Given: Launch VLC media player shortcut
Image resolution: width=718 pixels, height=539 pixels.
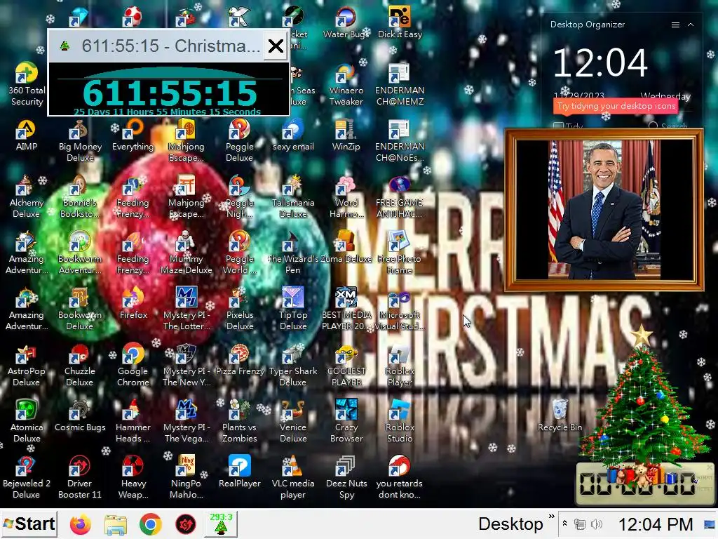Looking at the screenshot, I should point(293,477).
